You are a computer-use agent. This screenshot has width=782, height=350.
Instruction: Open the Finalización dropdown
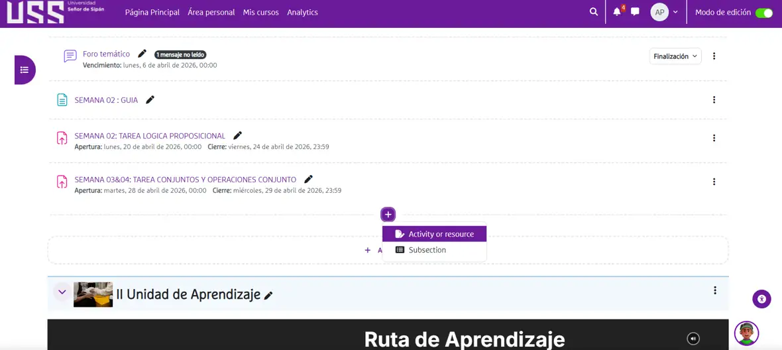(675, 56)
